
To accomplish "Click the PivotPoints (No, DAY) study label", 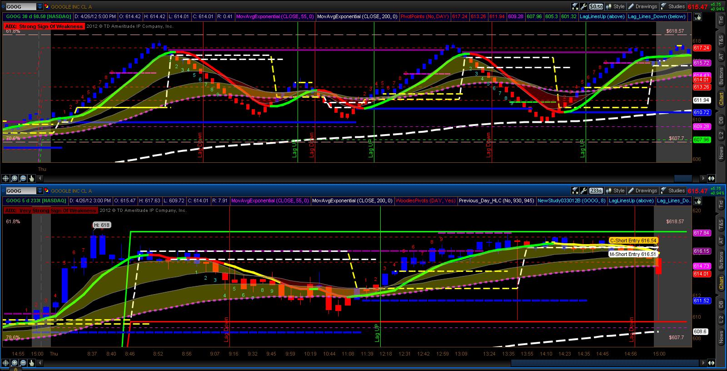I will (x=424, y=17).
